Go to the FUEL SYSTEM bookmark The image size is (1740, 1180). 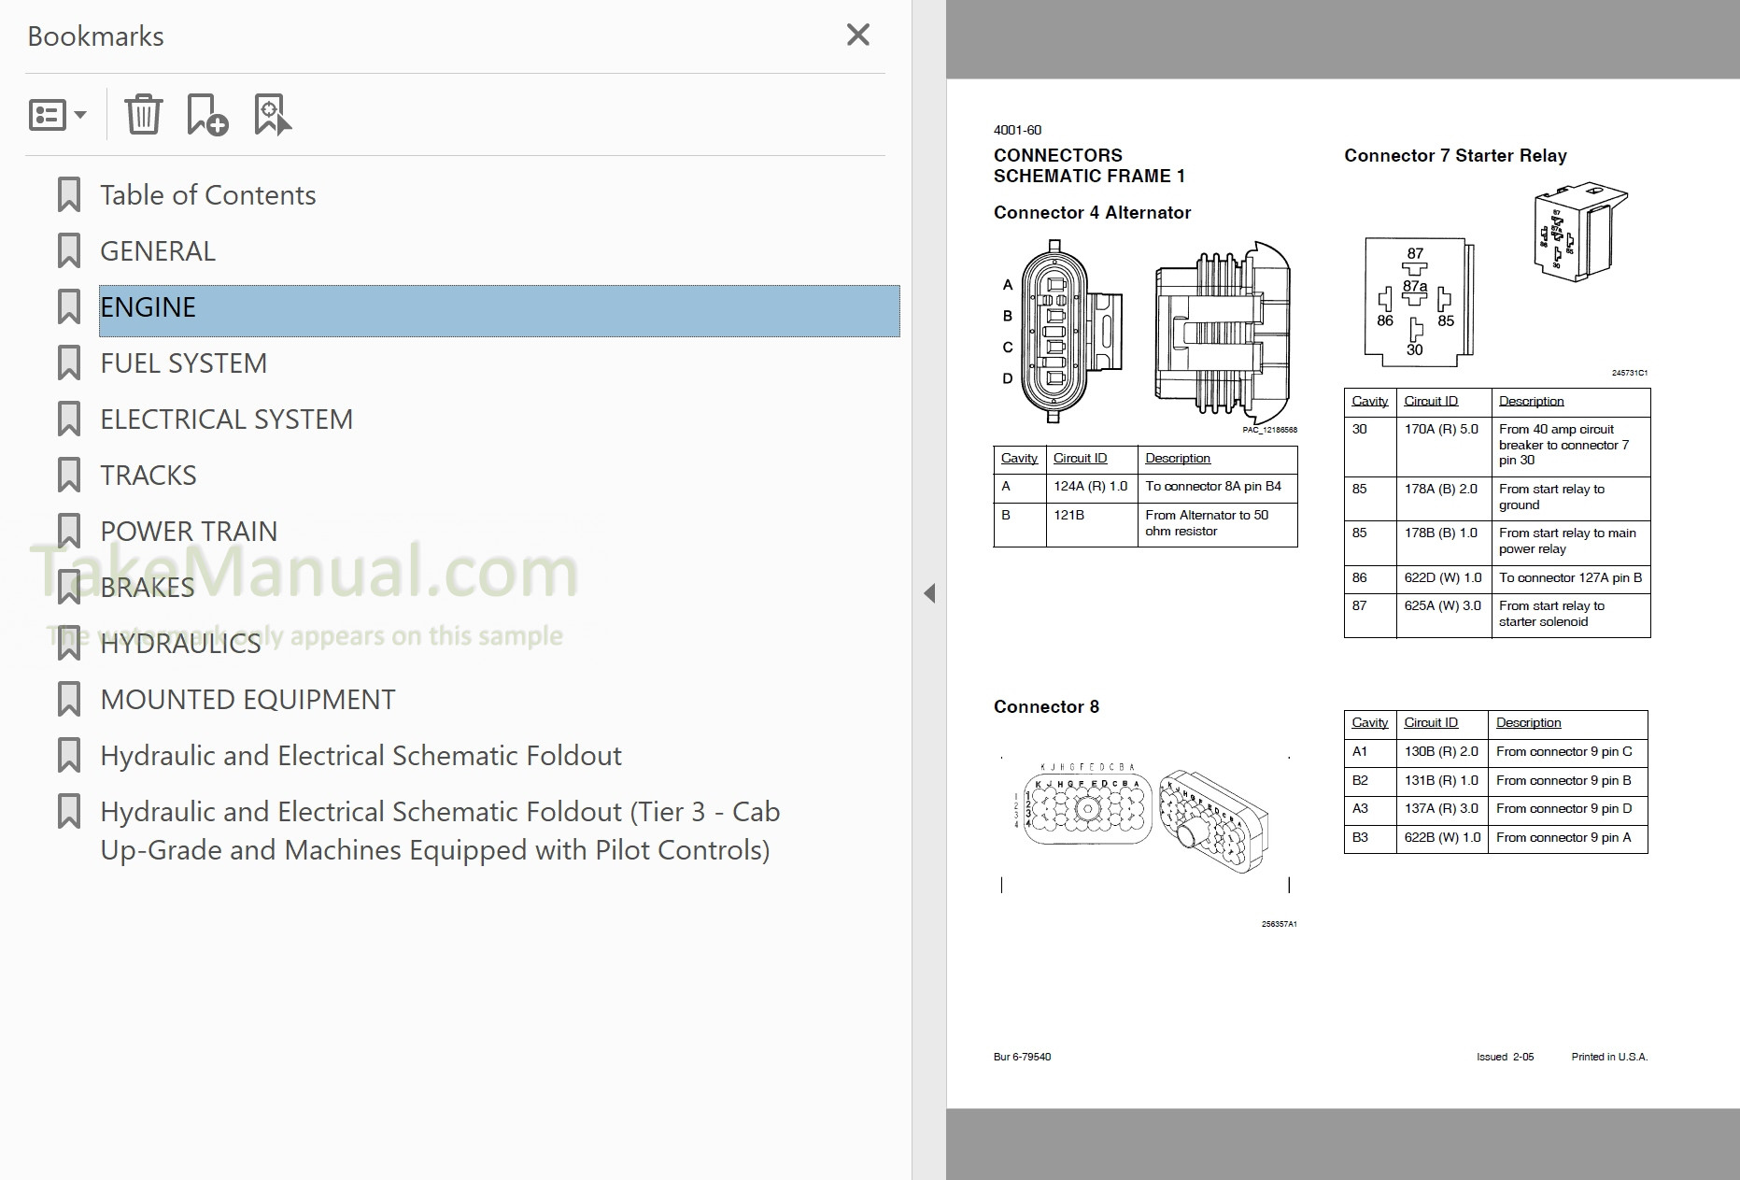[x=183, y=363]
